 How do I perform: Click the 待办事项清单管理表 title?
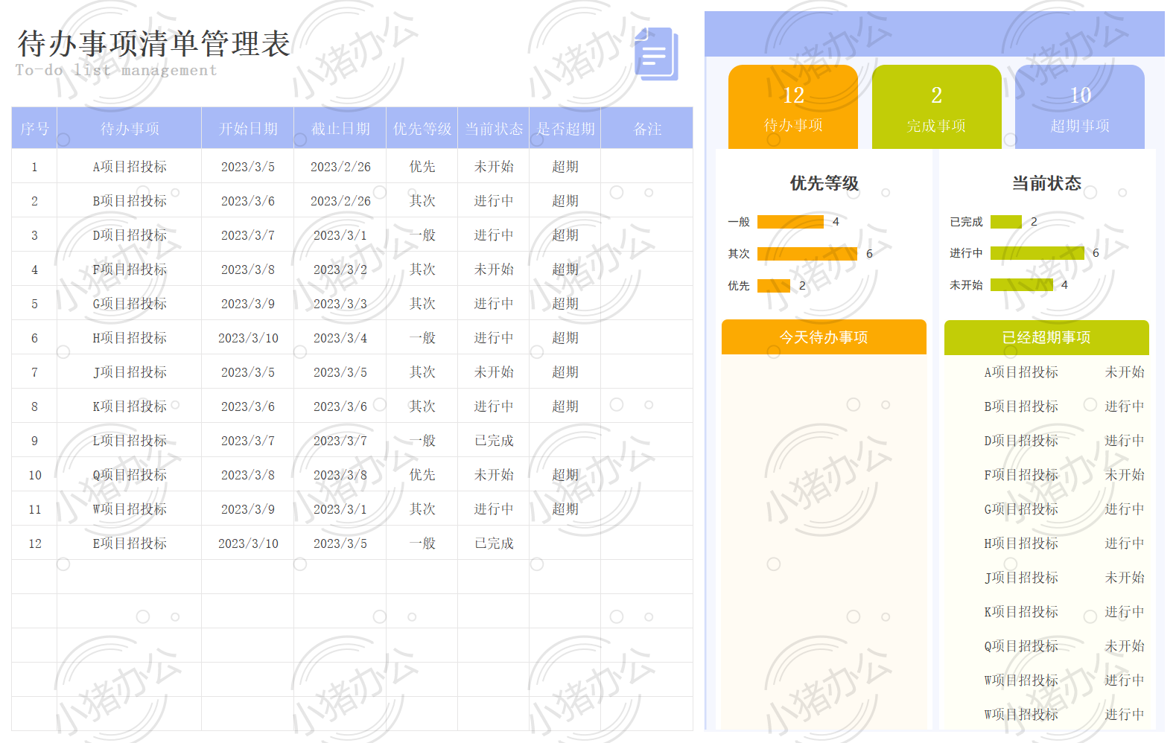click(x=154, y=44)
